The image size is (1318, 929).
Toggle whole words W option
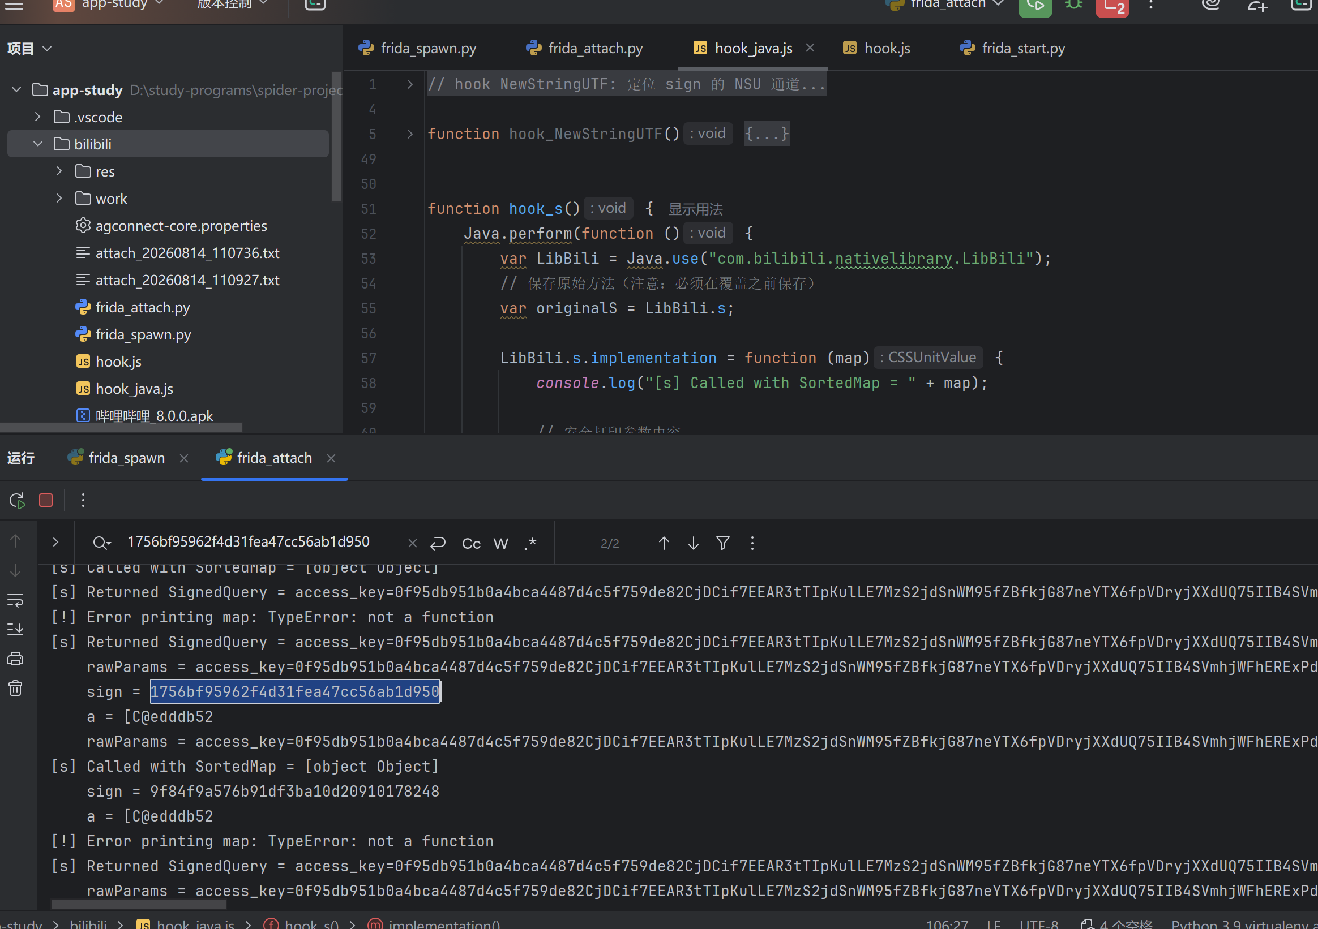tap(500, 543)
